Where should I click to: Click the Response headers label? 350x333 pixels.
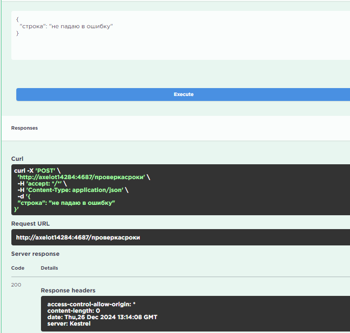click(68, 290)
